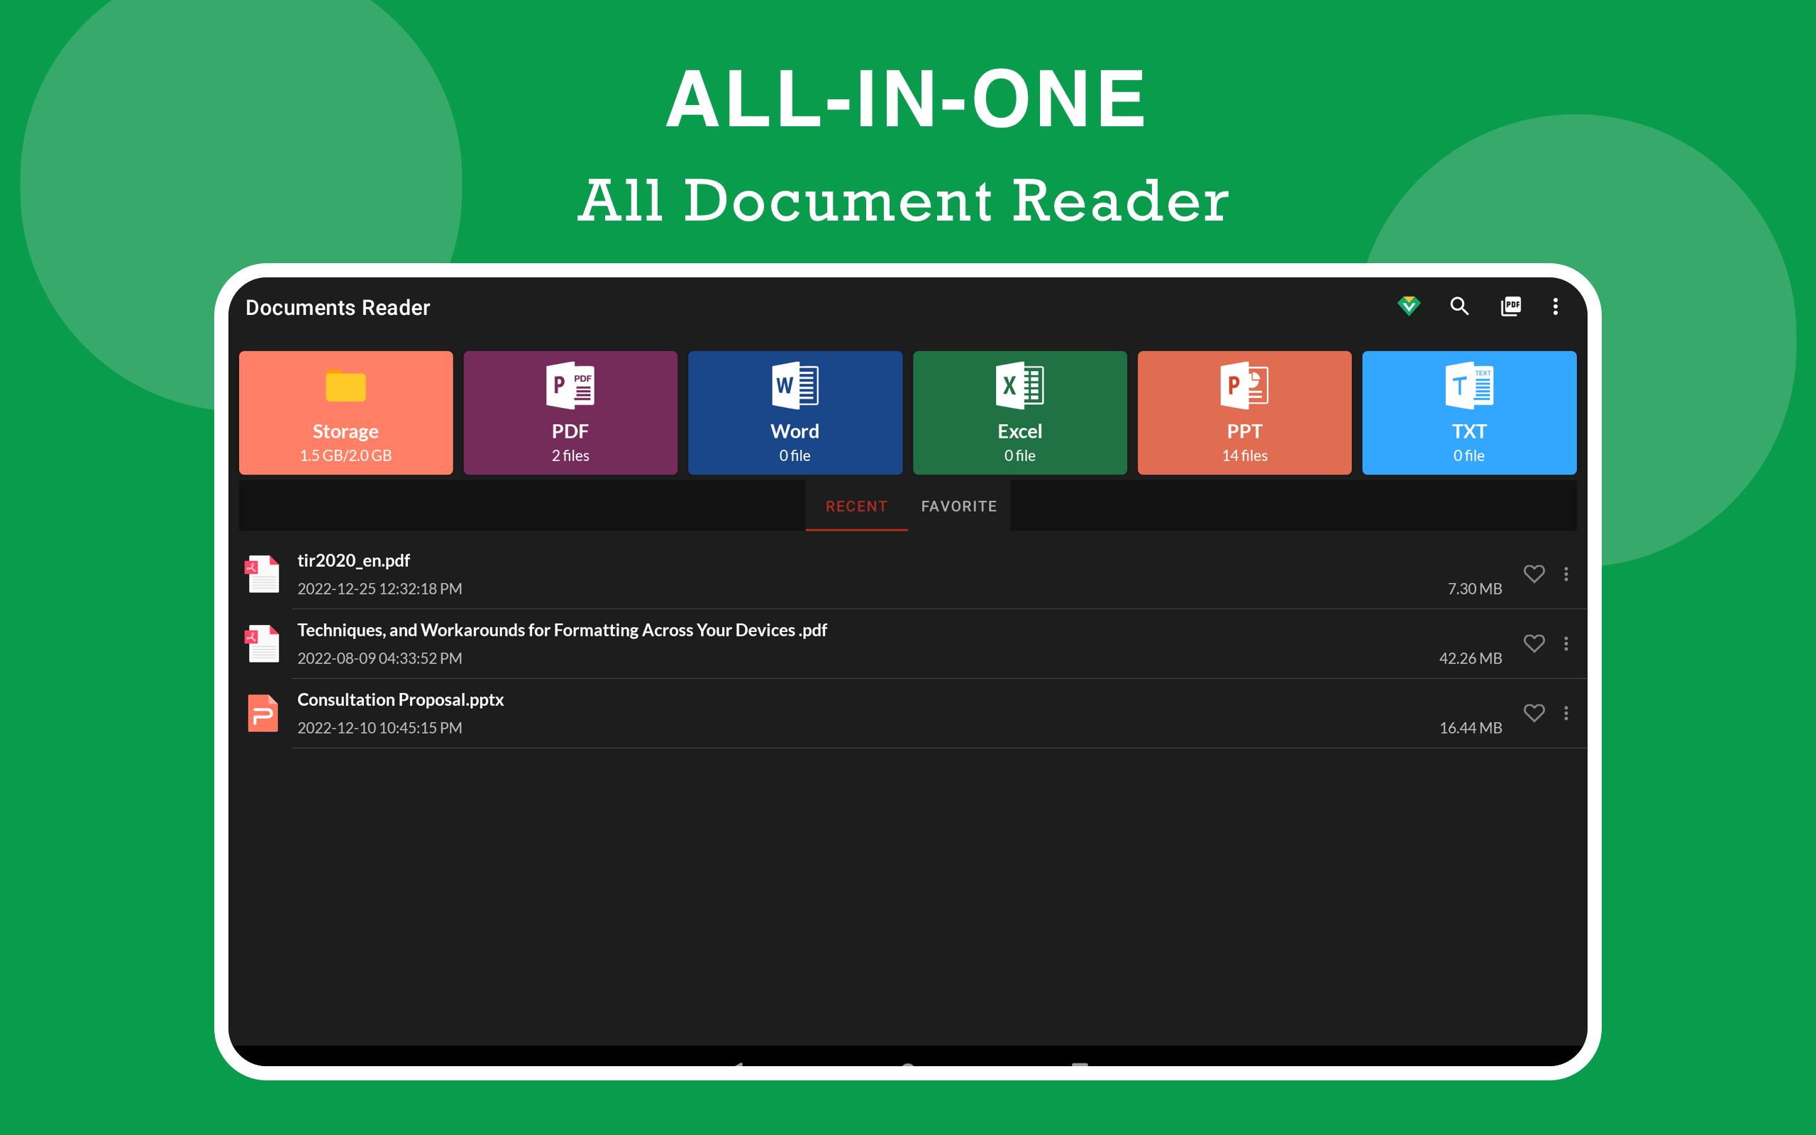Click the 42.26 MB file size
This screenshot has width=1816, height=1135.
coord(1470,658)
